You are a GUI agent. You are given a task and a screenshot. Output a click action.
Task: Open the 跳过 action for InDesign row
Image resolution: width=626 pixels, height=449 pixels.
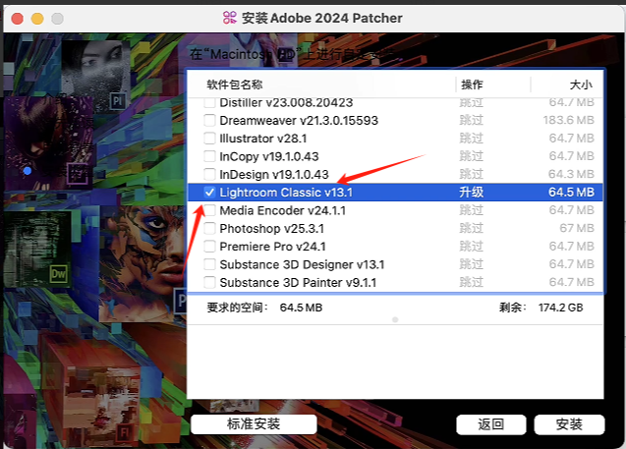point(471,174)
